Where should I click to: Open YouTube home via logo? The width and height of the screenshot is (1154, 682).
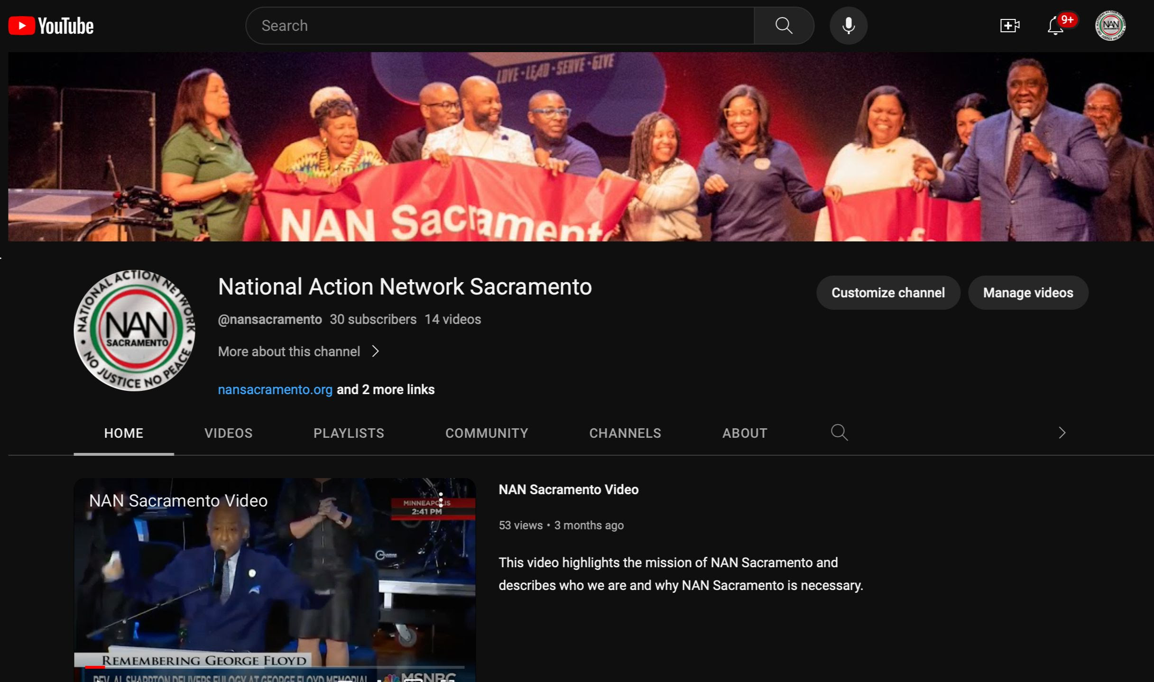pyautogui.click(x=51, y=26)
